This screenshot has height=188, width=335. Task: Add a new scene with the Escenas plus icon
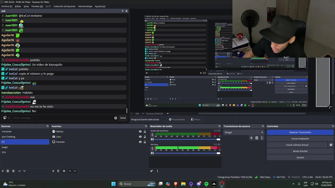[3, 171]
